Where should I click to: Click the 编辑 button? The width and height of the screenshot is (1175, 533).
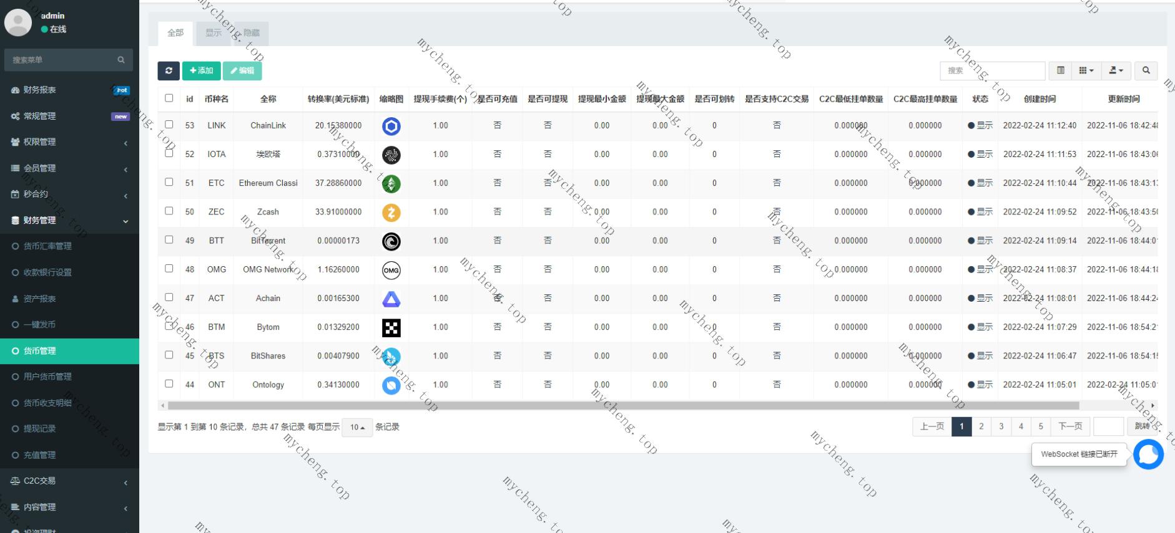[242, 70]
